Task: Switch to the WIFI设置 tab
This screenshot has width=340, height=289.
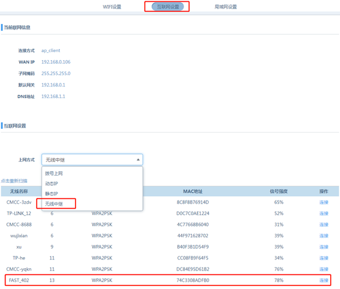Action: pos(112,7)
